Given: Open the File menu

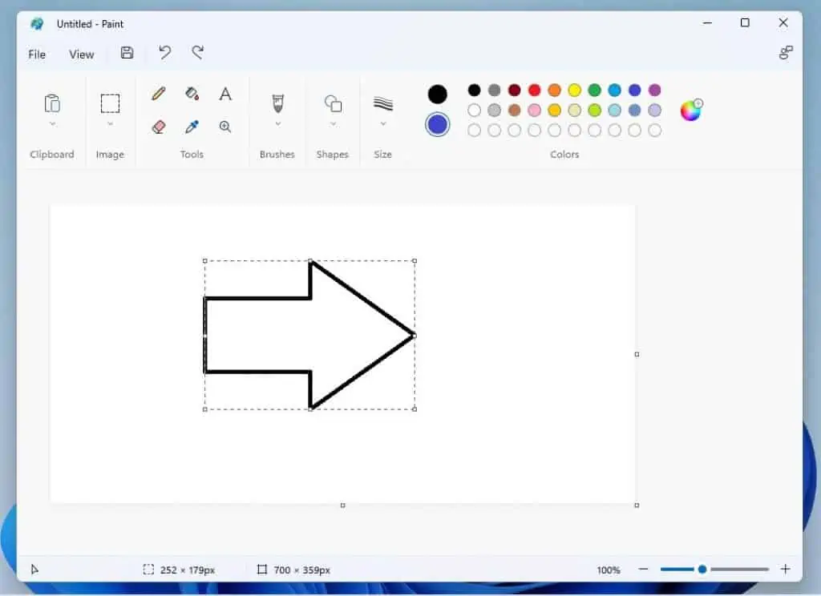Looking at the screenshot, I should (x=36, y=54).
